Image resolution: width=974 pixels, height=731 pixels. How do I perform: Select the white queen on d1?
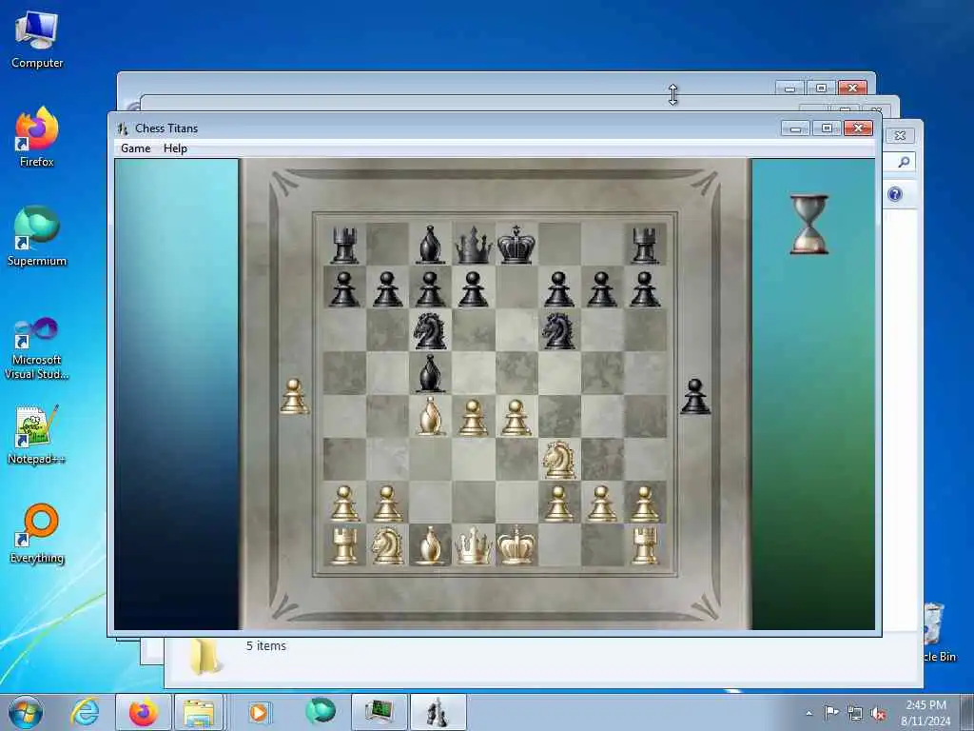[x=473, y=545]
